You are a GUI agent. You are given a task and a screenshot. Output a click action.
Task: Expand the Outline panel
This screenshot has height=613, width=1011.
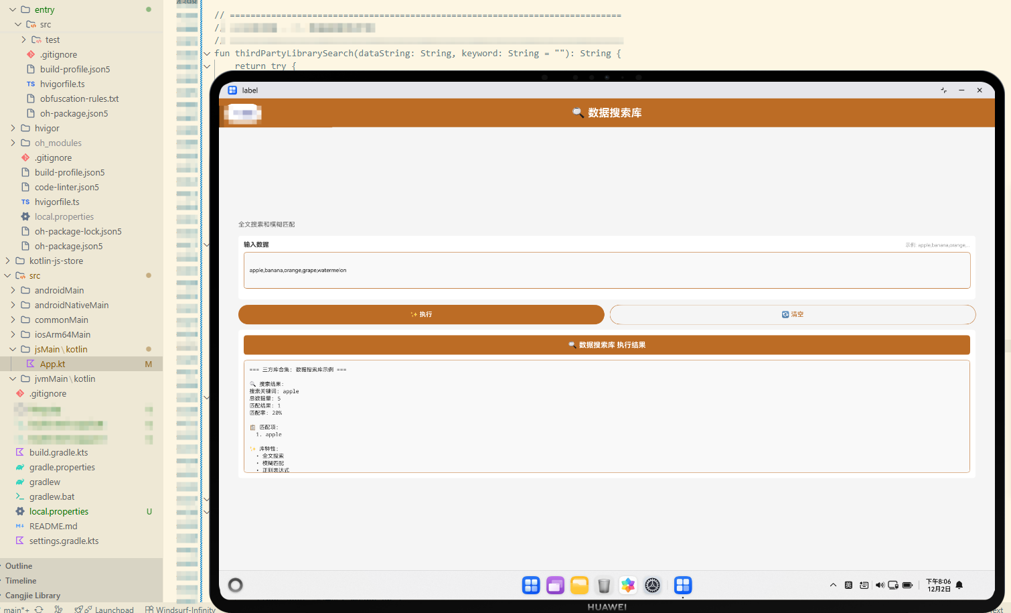coord(19,566)
